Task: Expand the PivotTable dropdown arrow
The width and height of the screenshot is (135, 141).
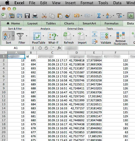Action: [x=43, y=36]
